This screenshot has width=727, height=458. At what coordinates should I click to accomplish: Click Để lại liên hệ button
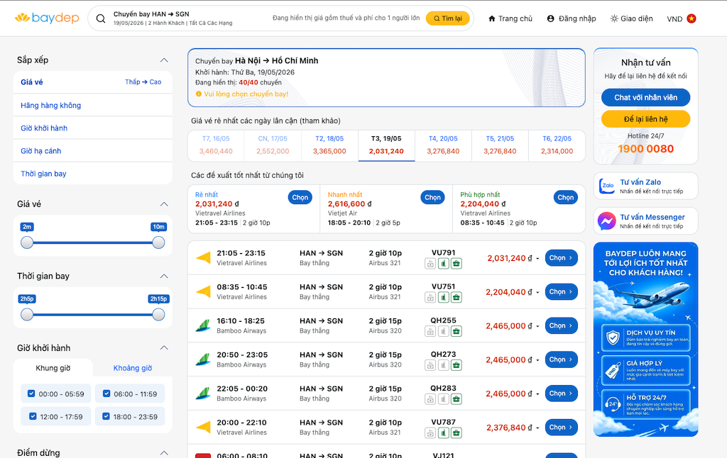pos(645,119)
